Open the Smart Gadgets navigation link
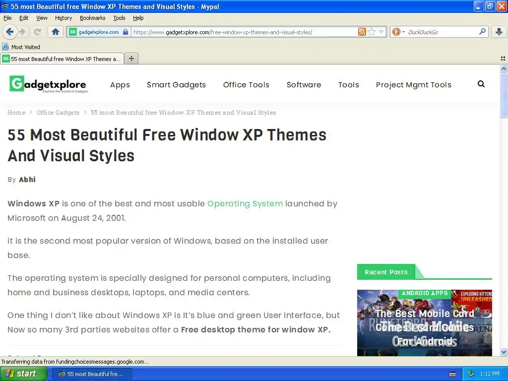This screenshot has height=381, width=508. click(176, 85)
